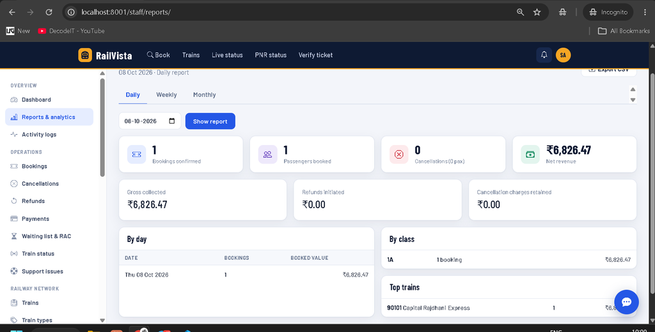Open Book in the top navigation

159,55
